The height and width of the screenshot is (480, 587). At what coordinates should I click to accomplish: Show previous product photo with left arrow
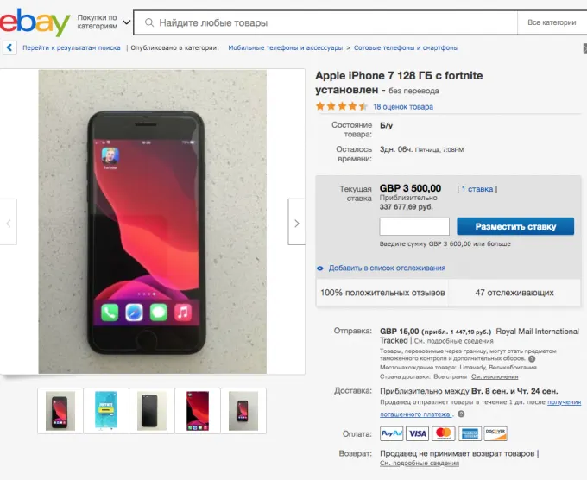point(9,223)
